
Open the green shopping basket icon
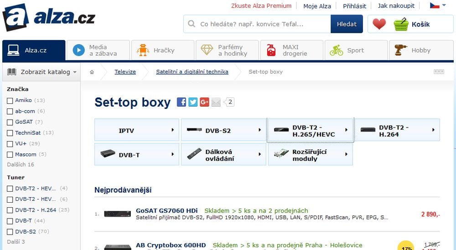tap(401, 24)
